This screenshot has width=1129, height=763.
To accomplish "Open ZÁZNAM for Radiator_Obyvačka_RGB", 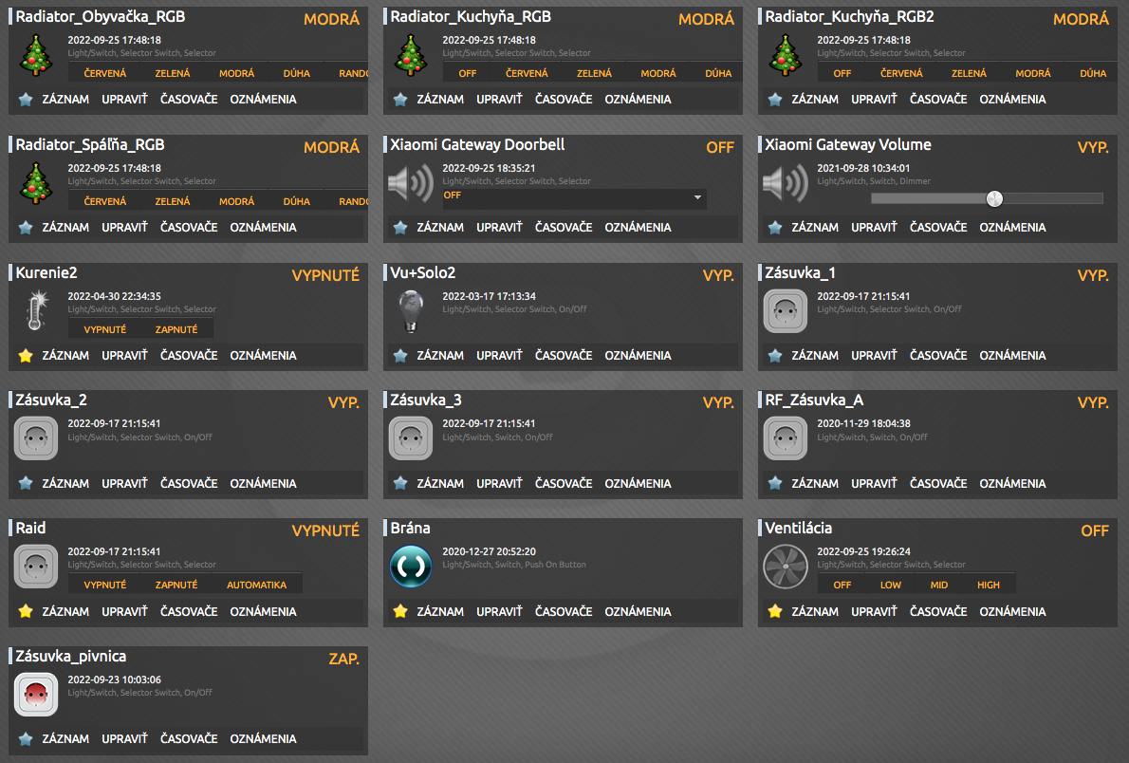I will point(65,100).
